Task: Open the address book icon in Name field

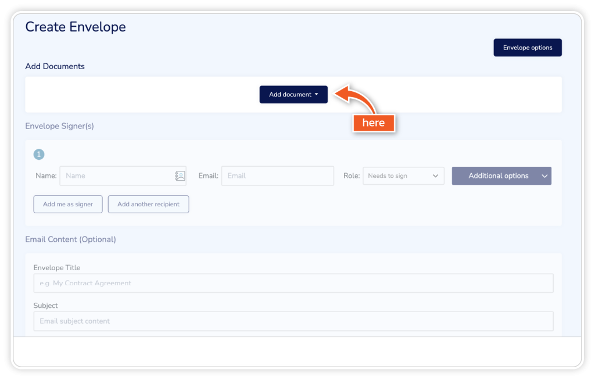Action: point(180,176)
